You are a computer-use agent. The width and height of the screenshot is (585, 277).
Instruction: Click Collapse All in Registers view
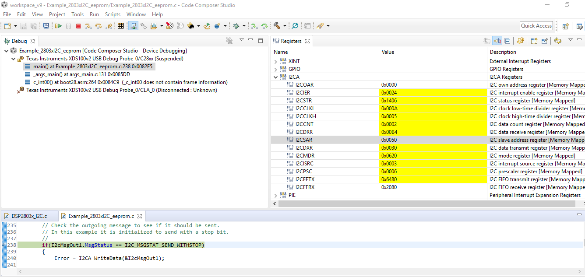pyautogui.click(x=507, y=41)
